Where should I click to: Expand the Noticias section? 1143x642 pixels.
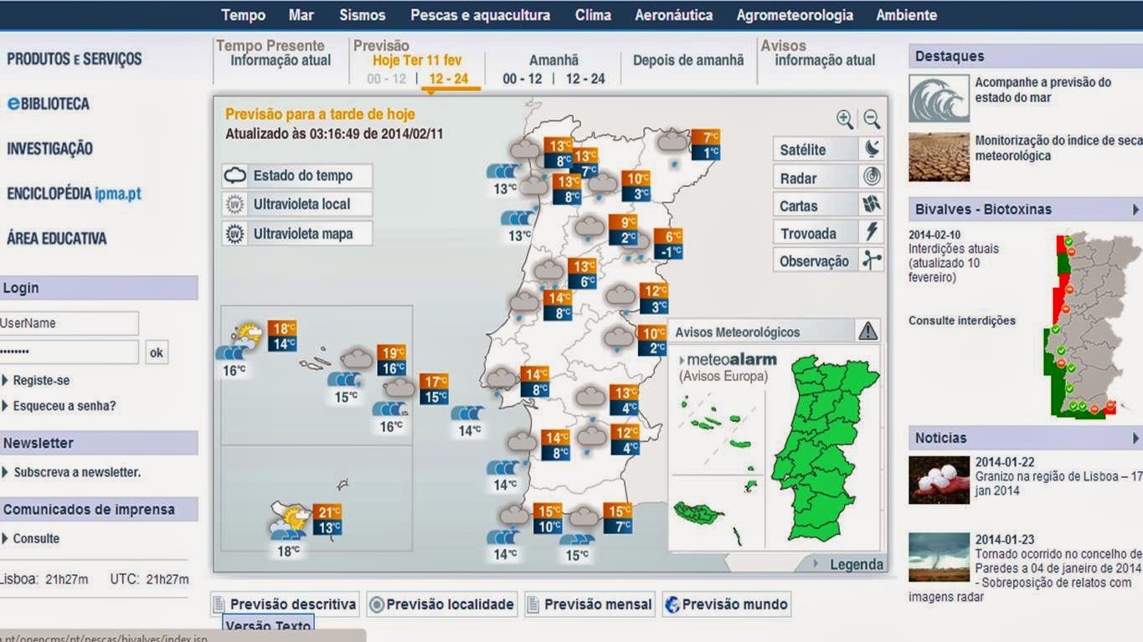[x=1135, y=437]
